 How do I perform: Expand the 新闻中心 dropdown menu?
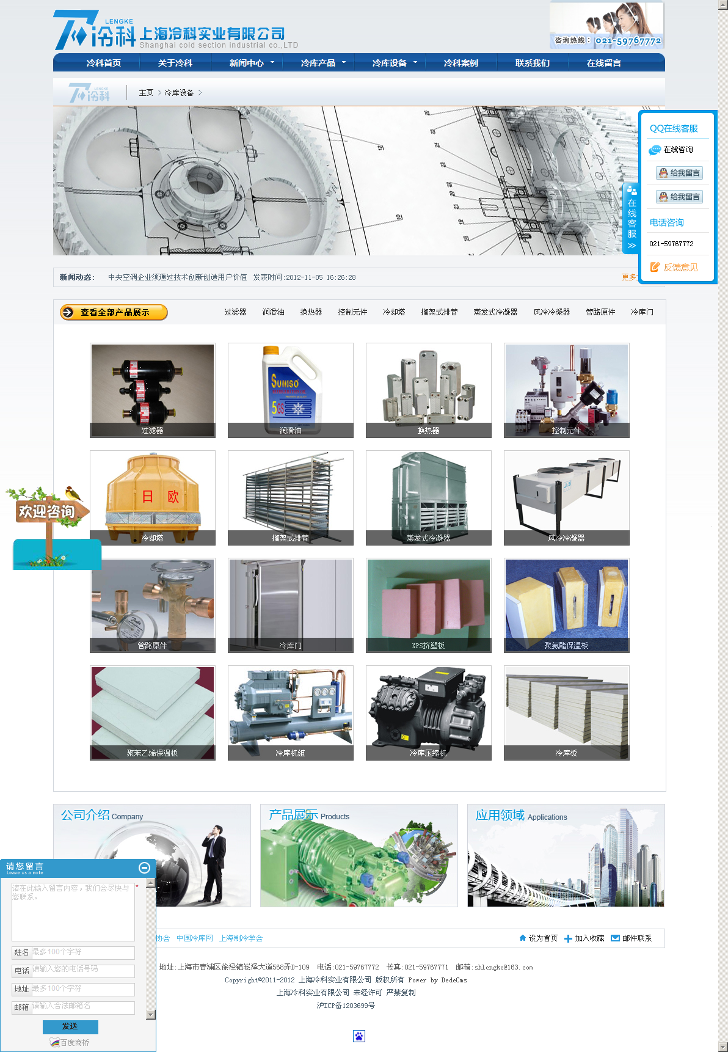272,62
